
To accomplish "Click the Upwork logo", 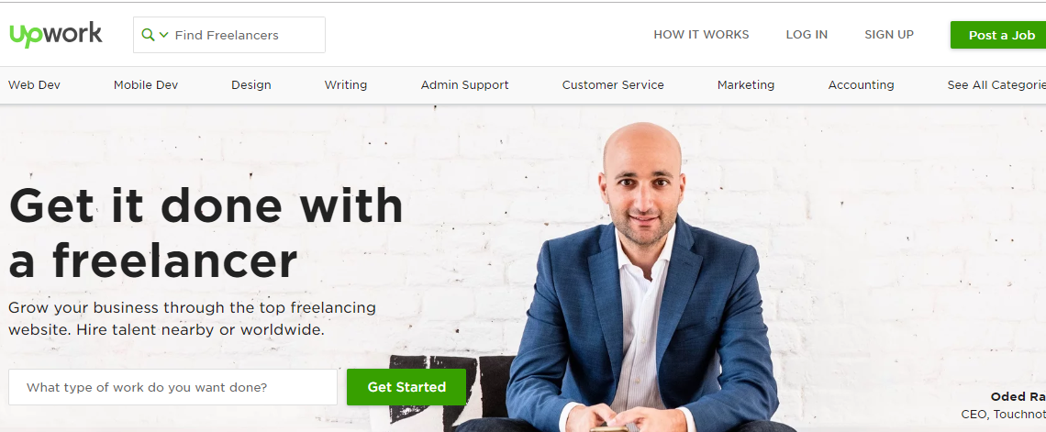I will [x=55, y=34].
